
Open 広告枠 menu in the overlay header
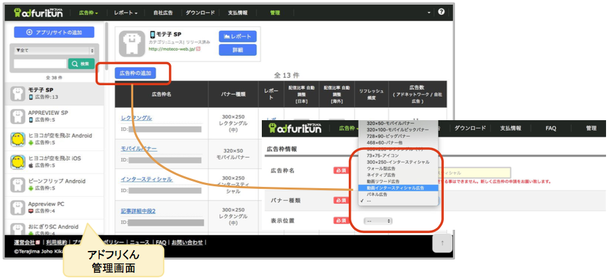tap(348, 128)
